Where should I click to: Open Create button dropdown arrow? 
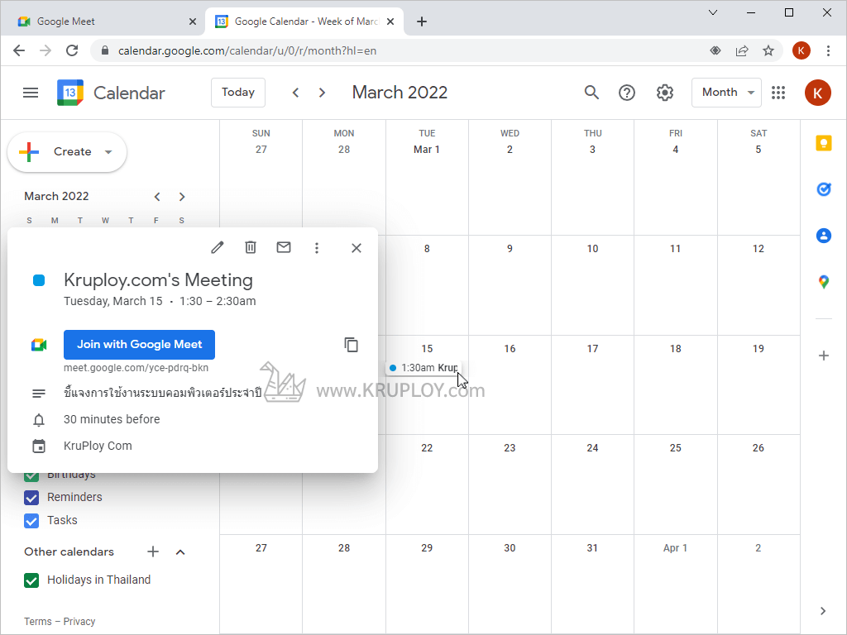pos(108,152)
